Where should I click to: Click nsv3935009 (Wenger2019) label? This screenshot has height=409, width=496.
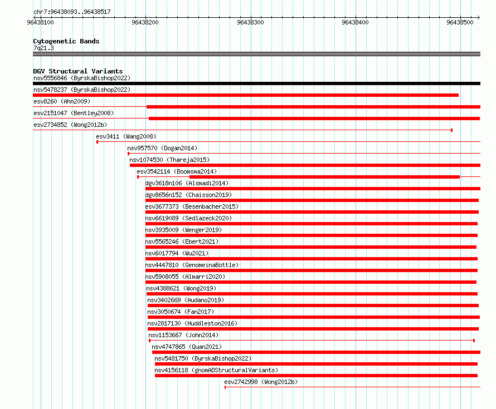(x=183, y=230)
